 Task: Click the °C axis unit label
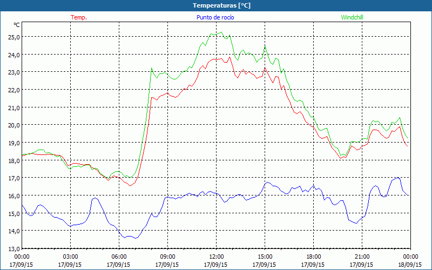tap(17, 25)
